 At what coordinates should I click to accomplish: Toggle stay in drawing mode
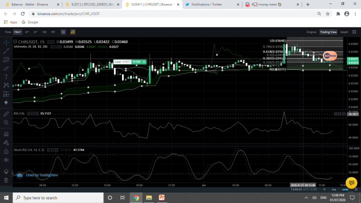click(6, 142)
